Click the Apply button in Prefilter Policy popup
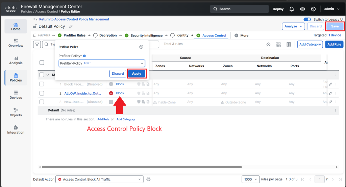The width and height of the screenshot is (346, 187). [137, 74]
